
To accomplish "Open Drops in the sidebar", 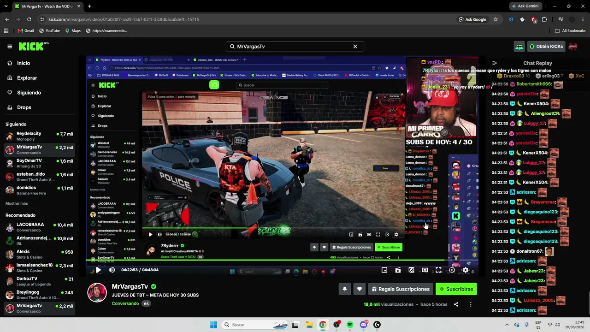I will tap(24, 107).
